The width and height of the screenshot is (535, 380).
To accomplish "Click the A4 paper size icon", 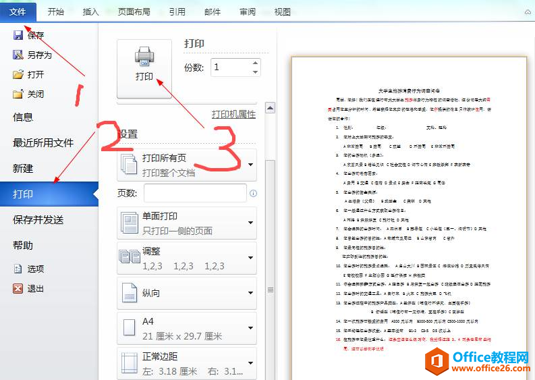I will (x=130, y=328).
